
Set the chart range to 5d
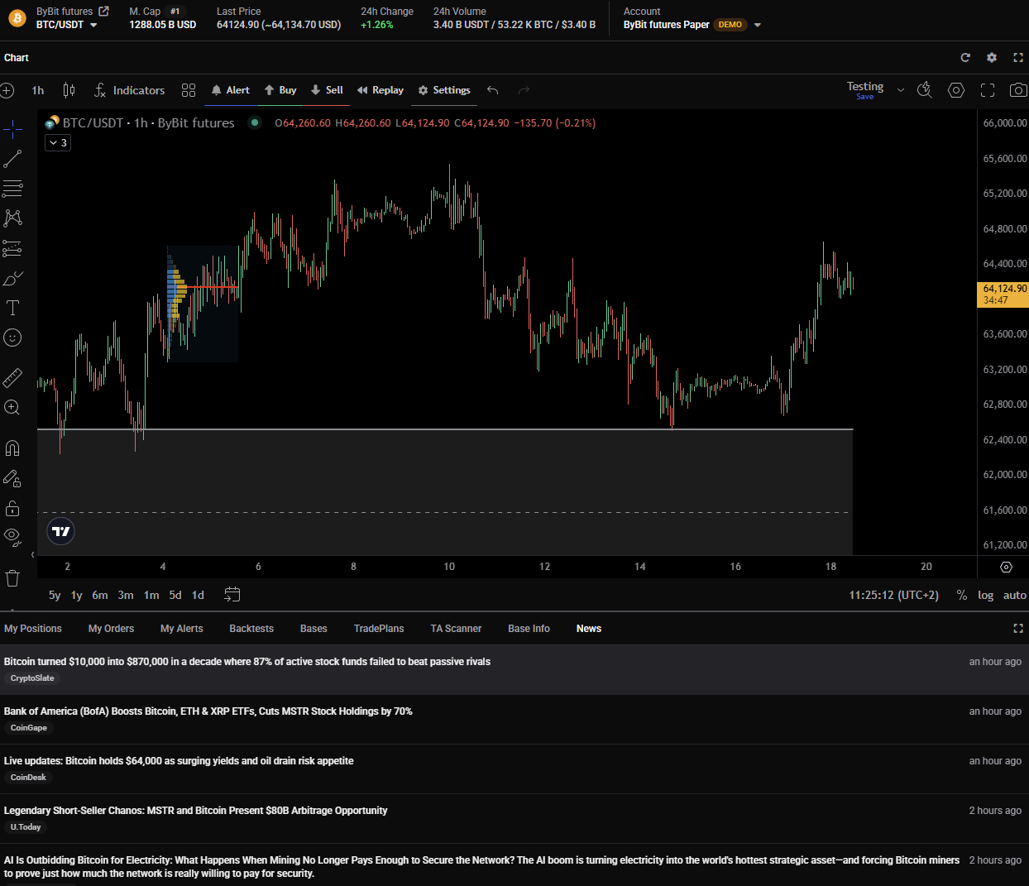175,595
